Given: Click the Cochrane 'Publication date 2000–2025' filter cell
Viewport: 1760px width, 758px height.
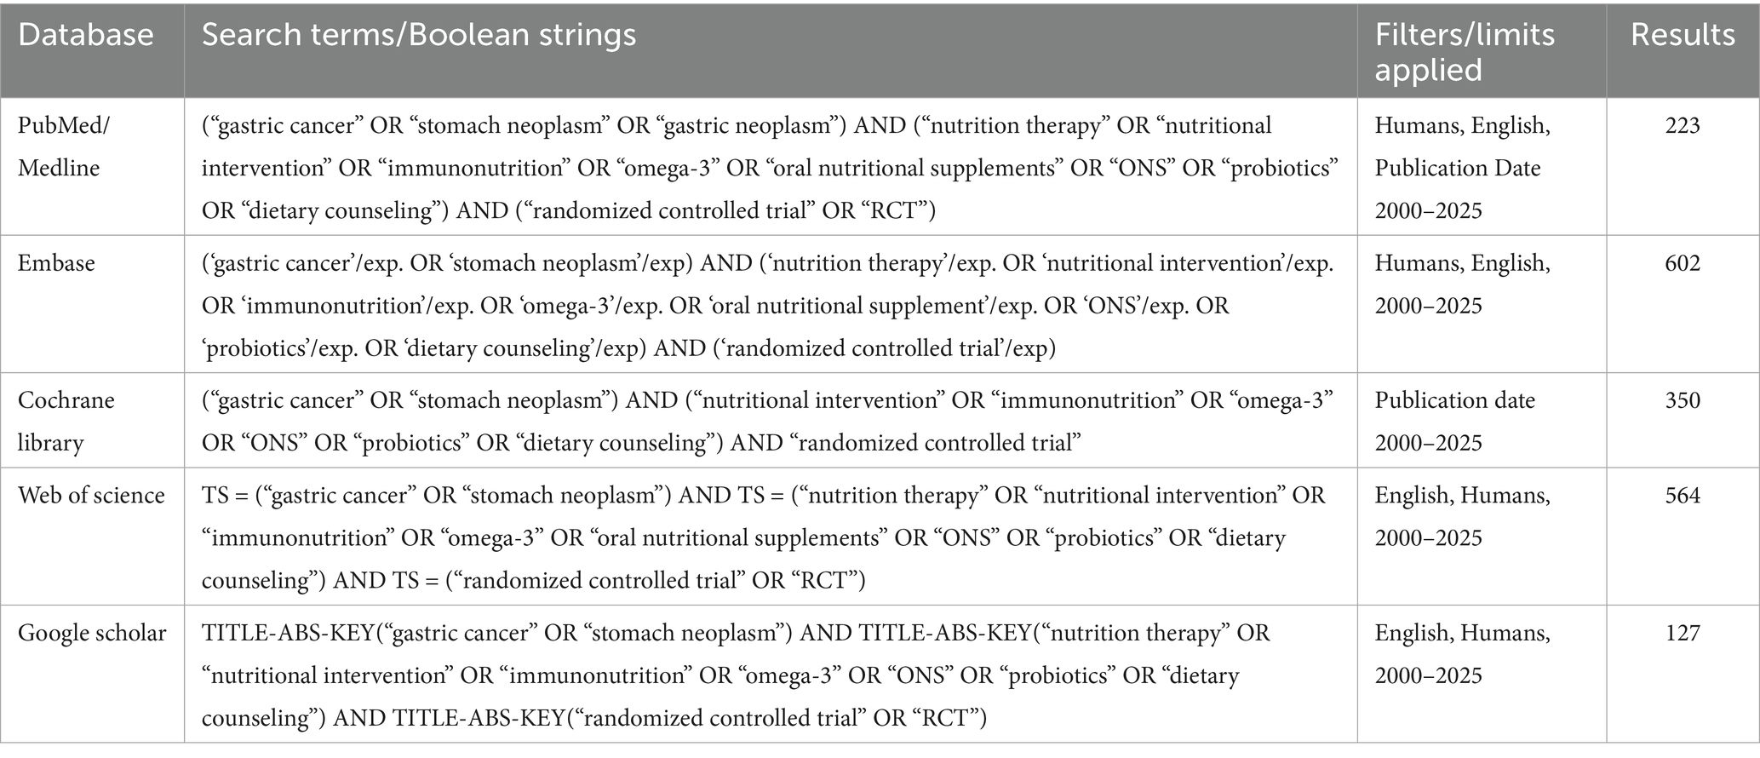Looking at the screenshot, I should pyautogui.click(x=1454, y=422).
